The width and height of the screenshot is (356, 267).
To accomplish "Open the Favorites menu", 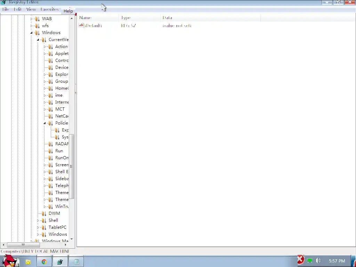I will tap(49, 9).
